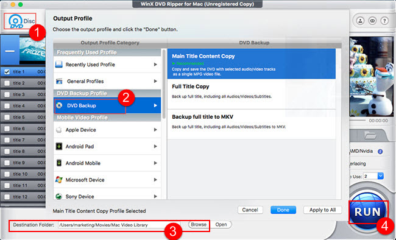This screenshot has height=240, width=396.
Task: Select Main Title Content Copy profile
Action: (251, 64)
